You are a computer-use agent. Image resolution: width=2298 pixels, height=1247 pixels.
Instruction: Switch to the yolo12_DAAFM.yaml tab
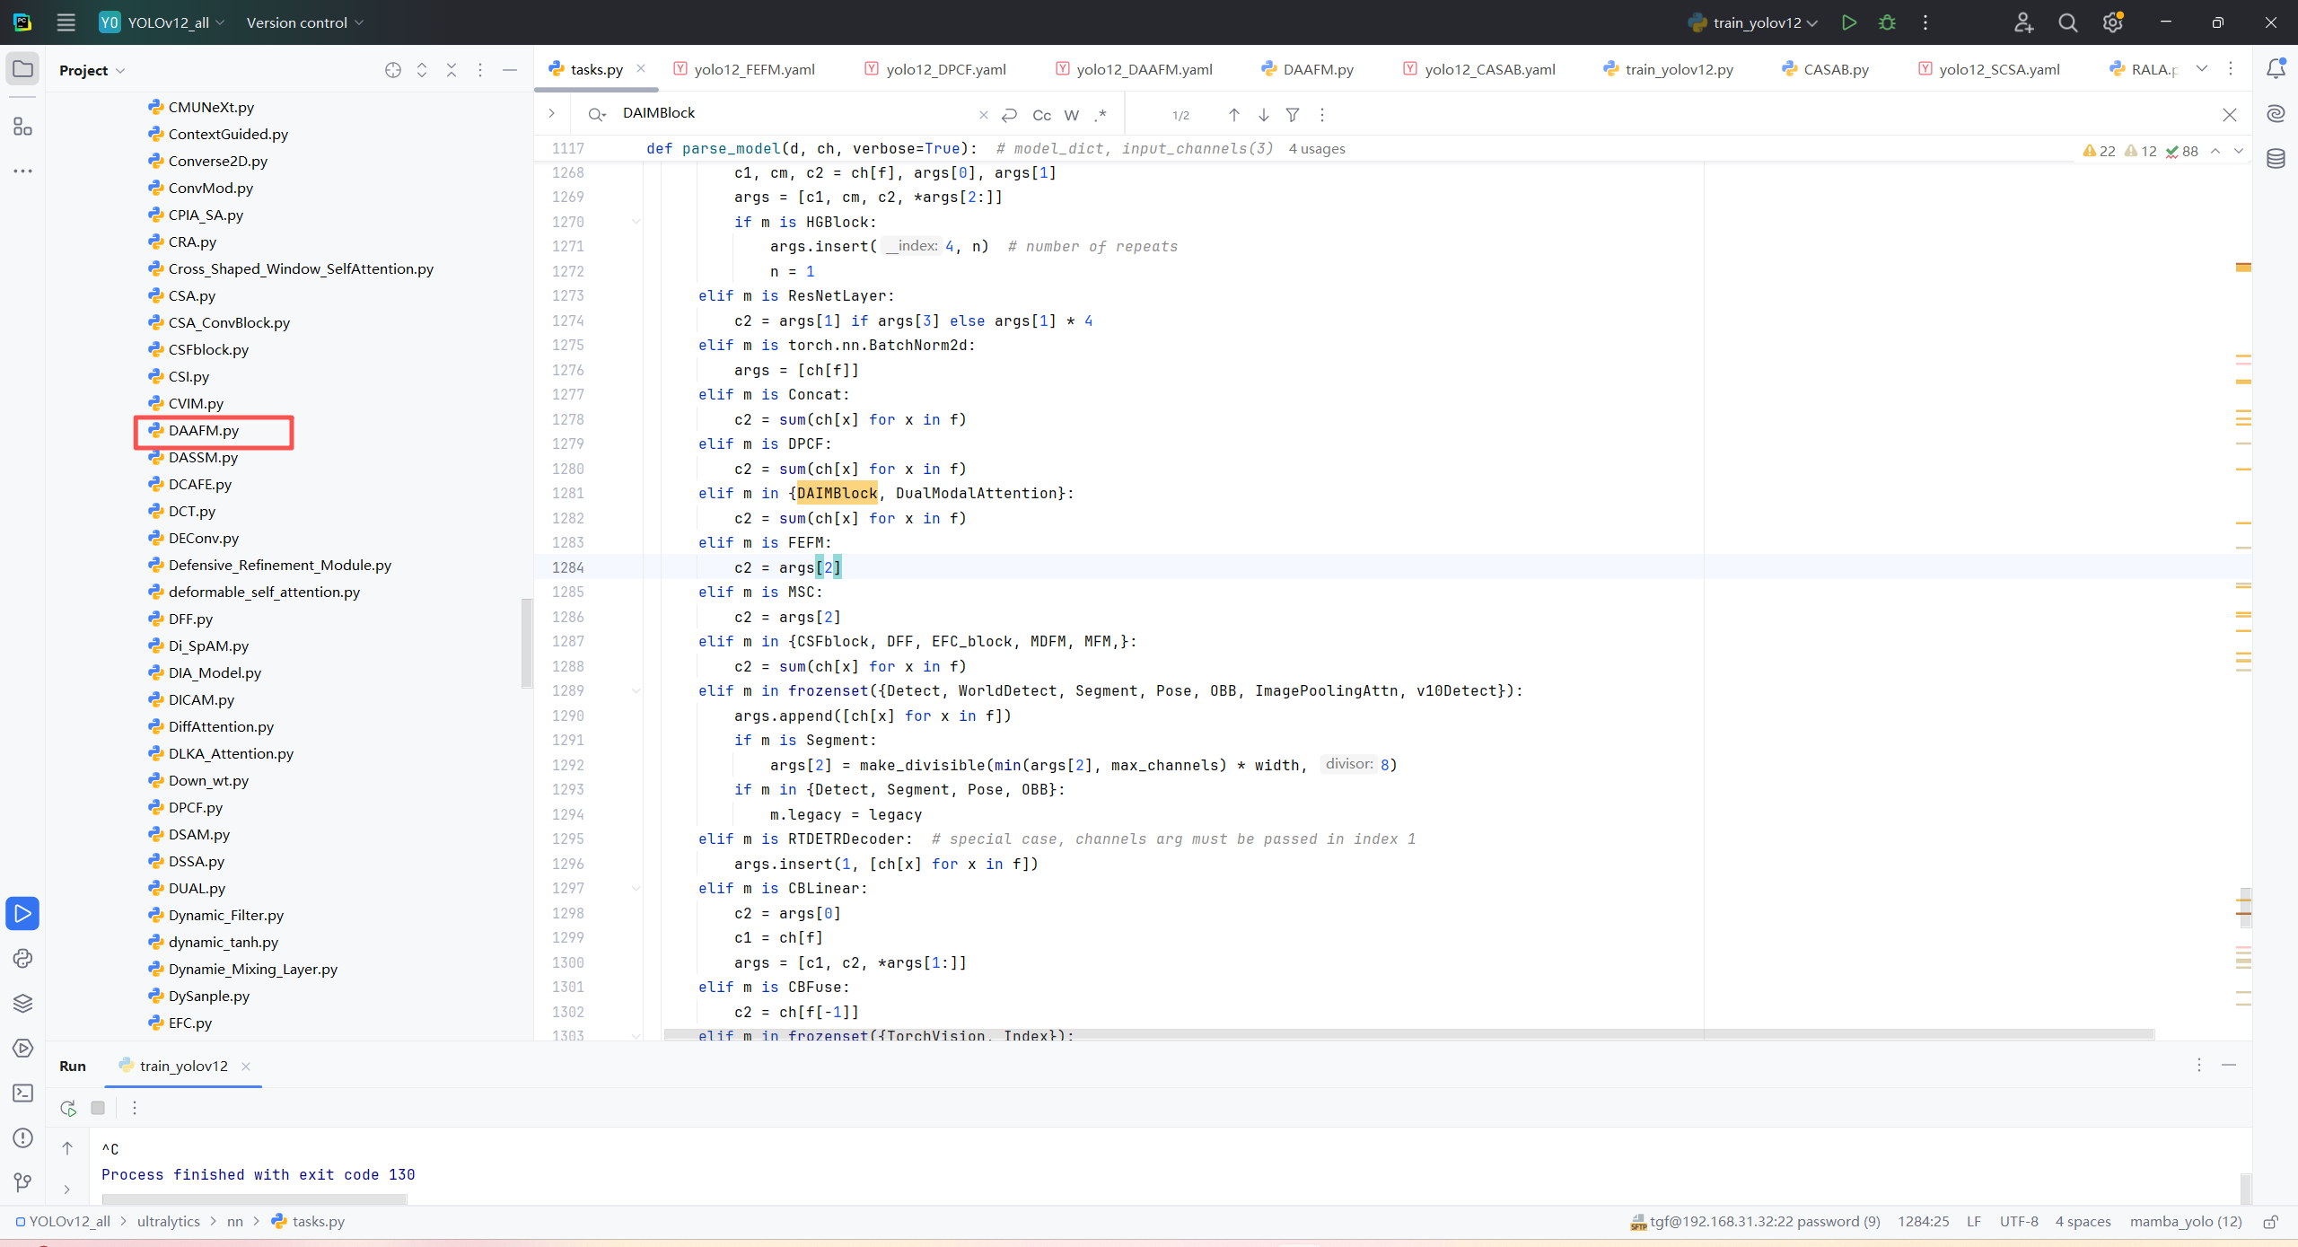click(1144, 69)
